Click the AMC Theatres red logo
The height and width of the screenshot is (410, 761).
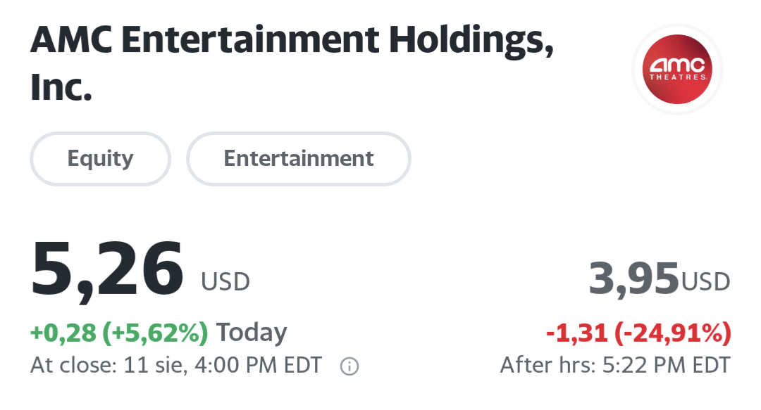(677, 69)
